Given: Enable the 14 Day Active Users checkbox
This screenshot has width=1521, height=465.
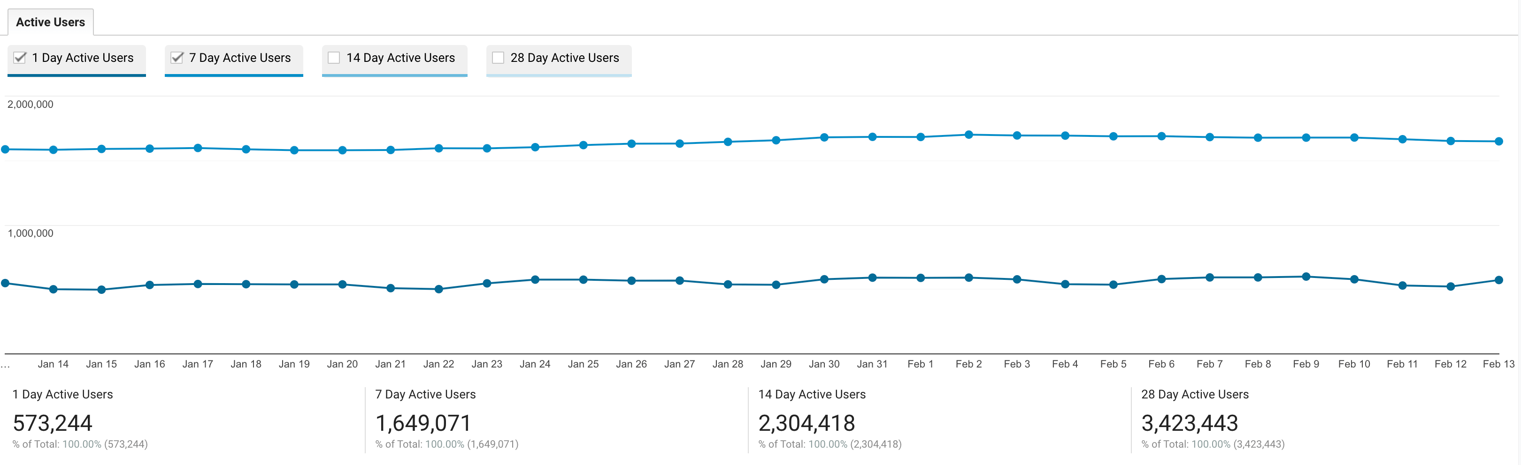Looking at the screenshot, I should [334, 58].
